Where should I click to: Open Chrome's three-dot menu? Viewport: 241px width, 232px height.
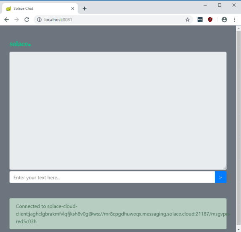click(x=234, y=19)
